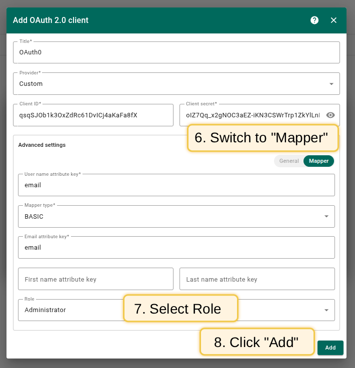Focus the First name attribute key input

point(95,279)
